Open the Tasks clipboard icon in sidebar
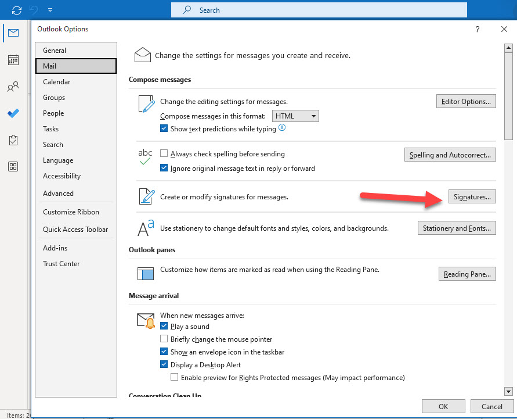The width and height of the screenshot is (517, 419). [x=13, y=140]
